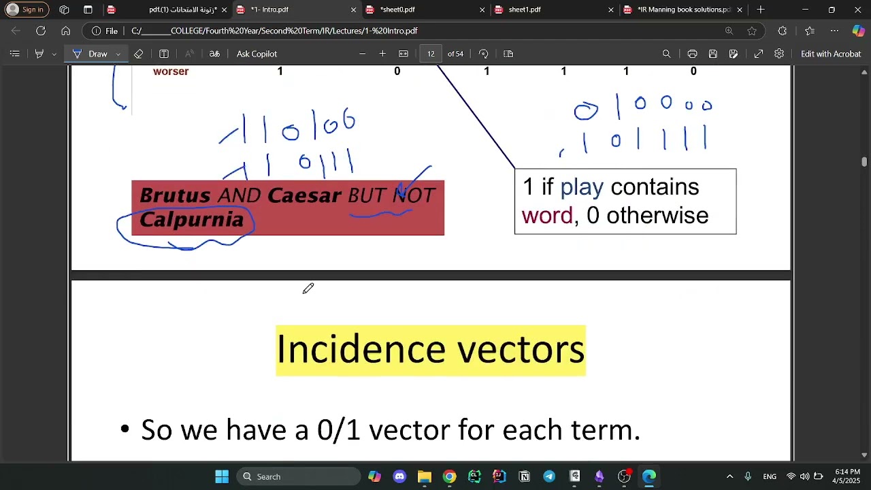Click the taskbar Search box

coord(299,476)
